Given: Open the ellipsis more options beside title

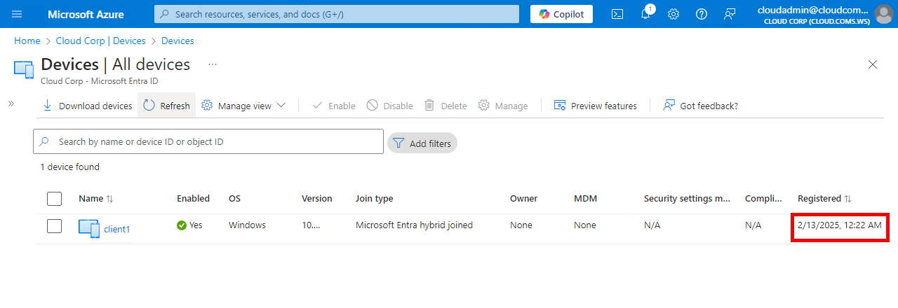Looking at the screenshot, I should click(x=213, y=64).
